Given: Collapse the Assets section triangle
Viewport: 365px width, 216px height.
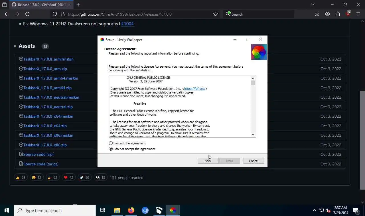Looking at the screenshot, I should coord(15,46).
